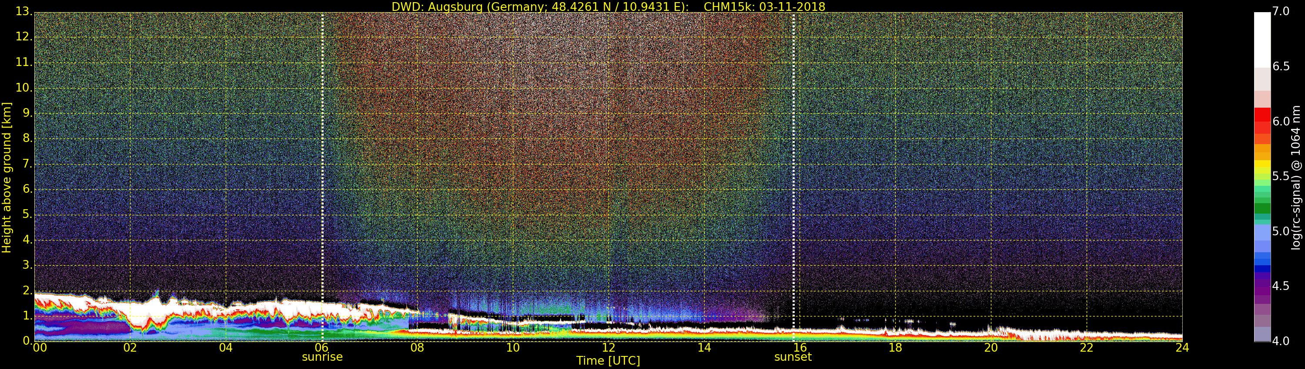1305x369 pixels.
Task: Click height-axis tick label '12.'
Action: point(24,37)
